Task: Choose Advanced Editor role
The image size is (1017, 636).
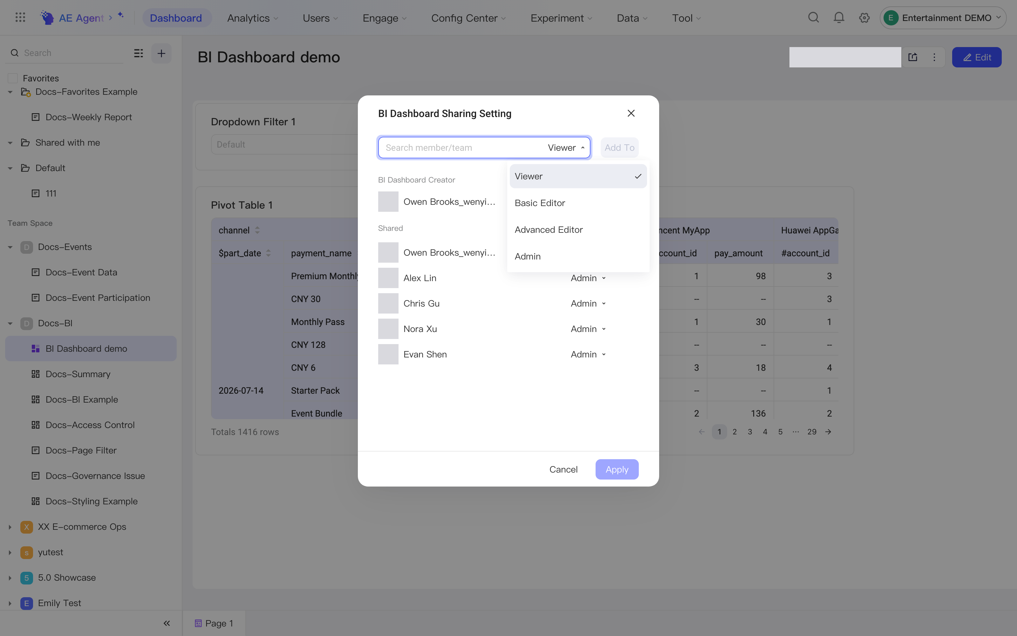Action: click(x=578, y=230)
